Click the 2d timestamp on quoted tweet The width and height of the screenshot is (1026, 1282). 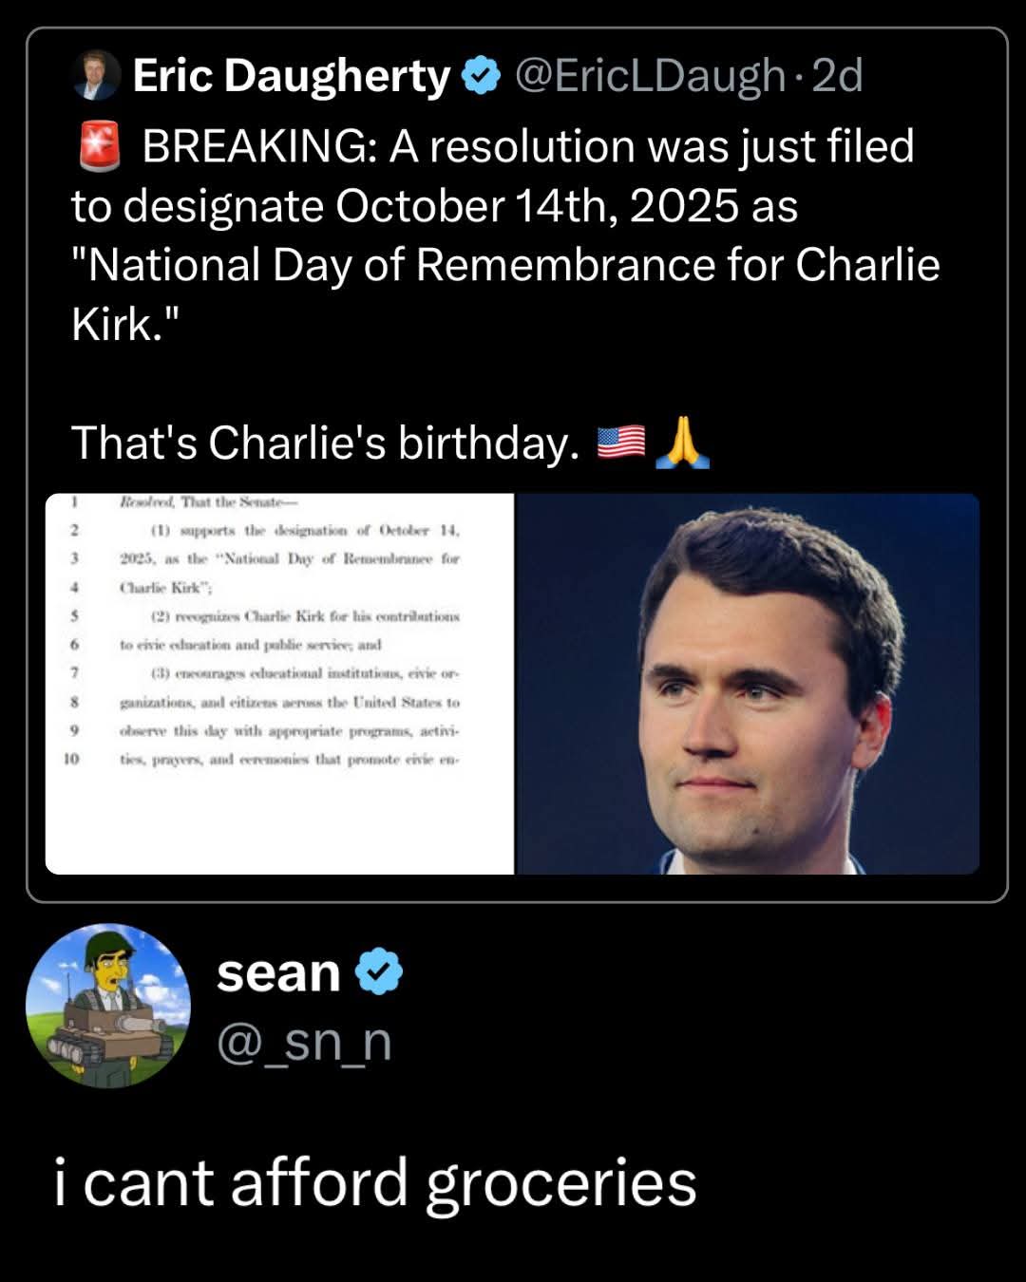tap(837, 77)
